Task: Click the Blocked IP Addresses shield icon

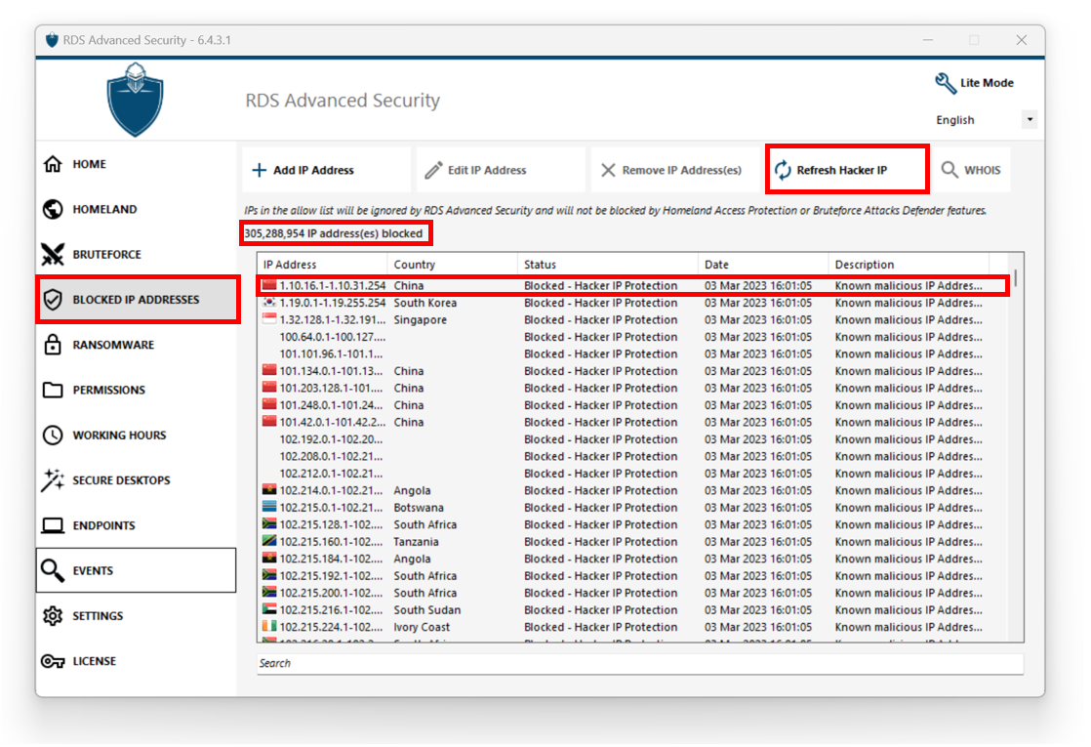Action: 53,300
